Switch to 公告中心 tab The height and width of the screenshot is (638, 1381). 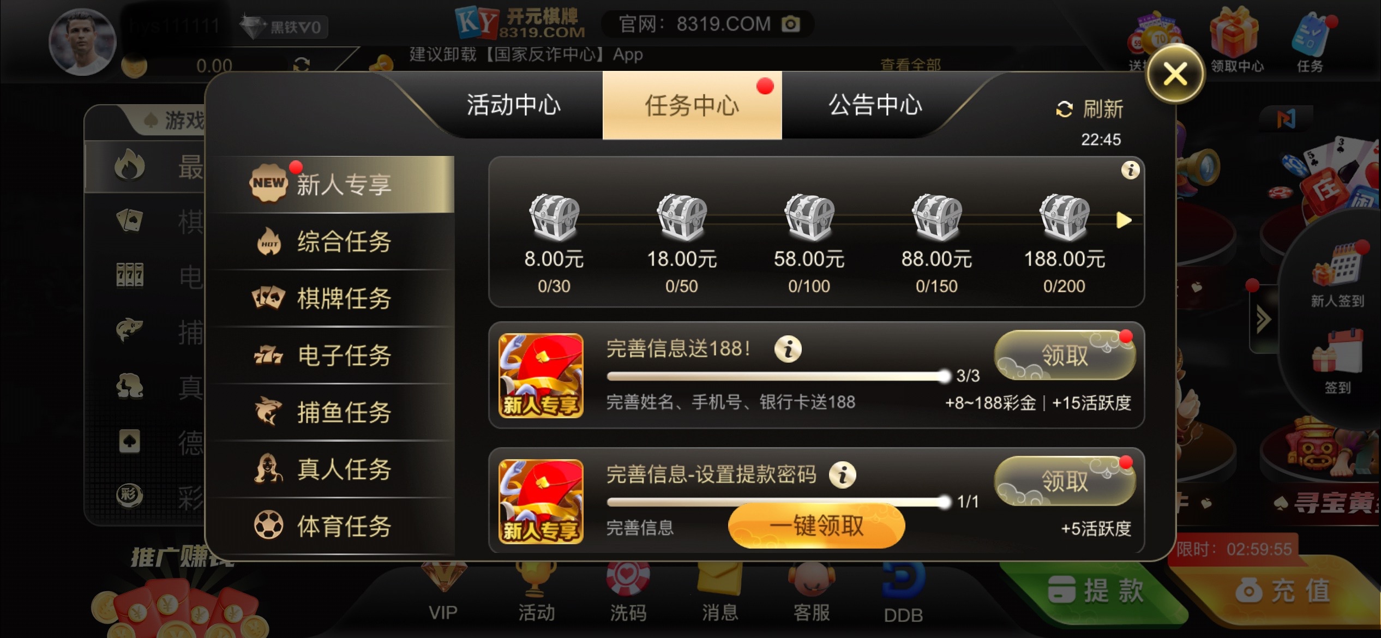point(875,105)
